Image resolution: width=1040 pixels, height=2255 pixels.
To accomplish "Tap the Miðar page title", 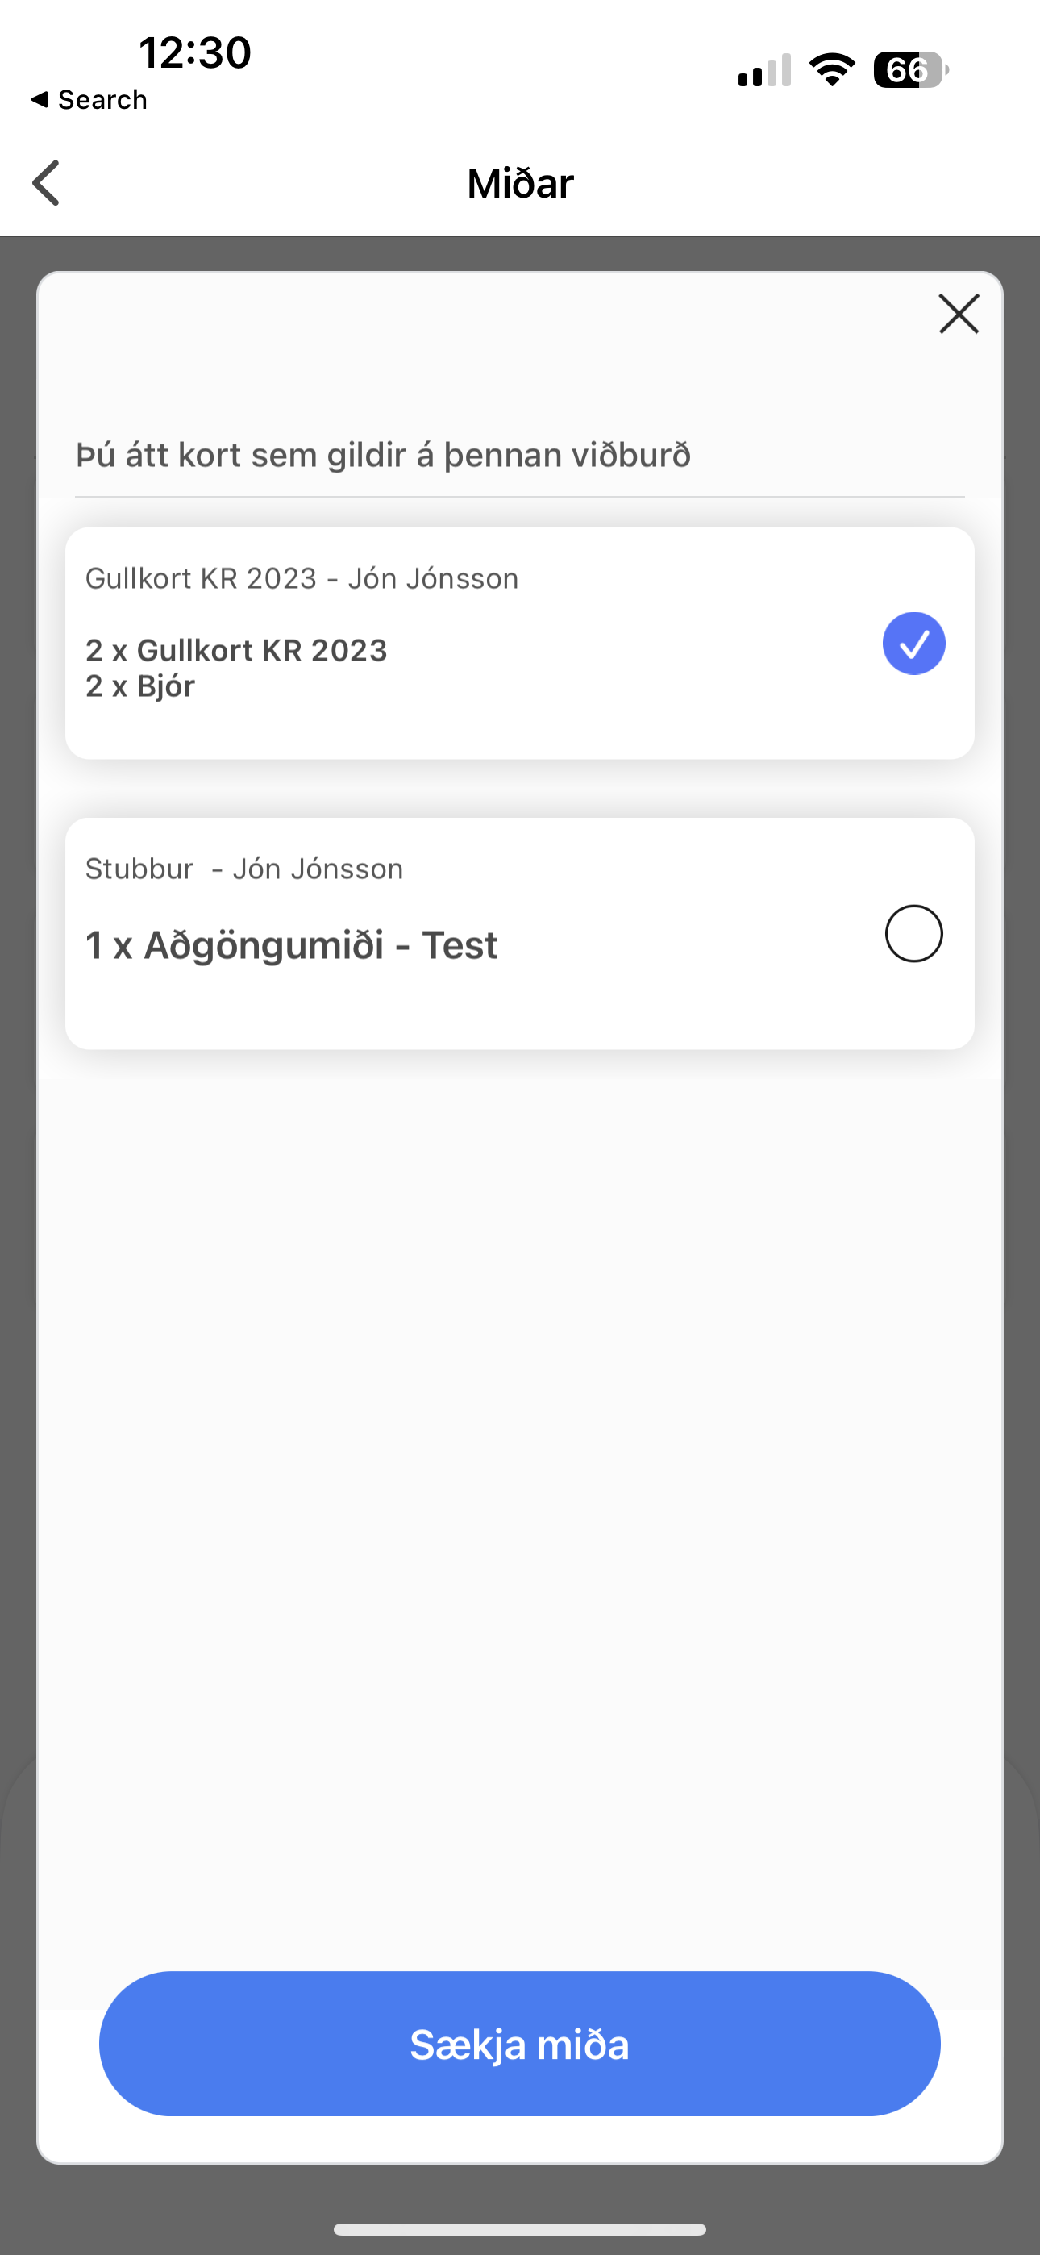I will pos(520,183).
